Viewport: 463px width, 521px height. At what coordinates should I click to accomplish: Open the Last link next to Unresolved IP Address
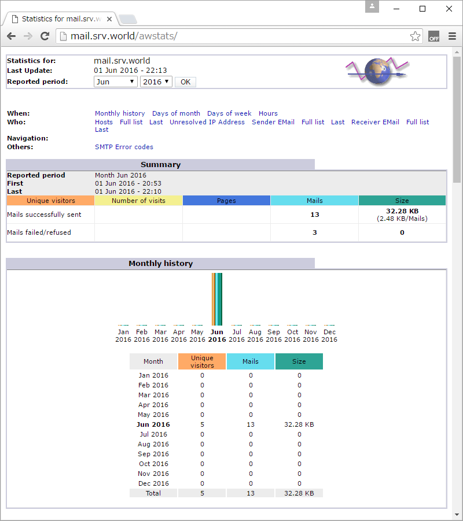pos(156,122)
